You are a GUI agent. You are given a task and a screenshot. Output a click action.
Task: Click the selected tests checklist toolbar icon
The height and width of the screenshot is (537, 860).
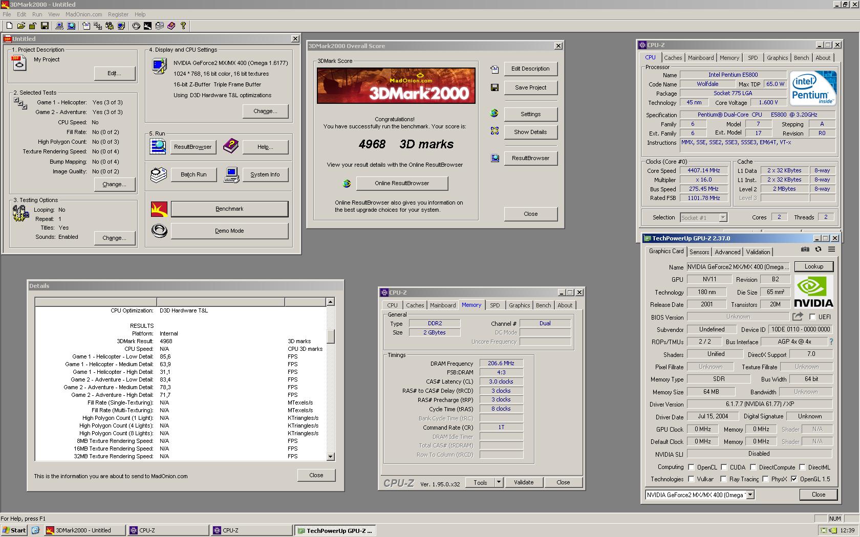point(98,26)
